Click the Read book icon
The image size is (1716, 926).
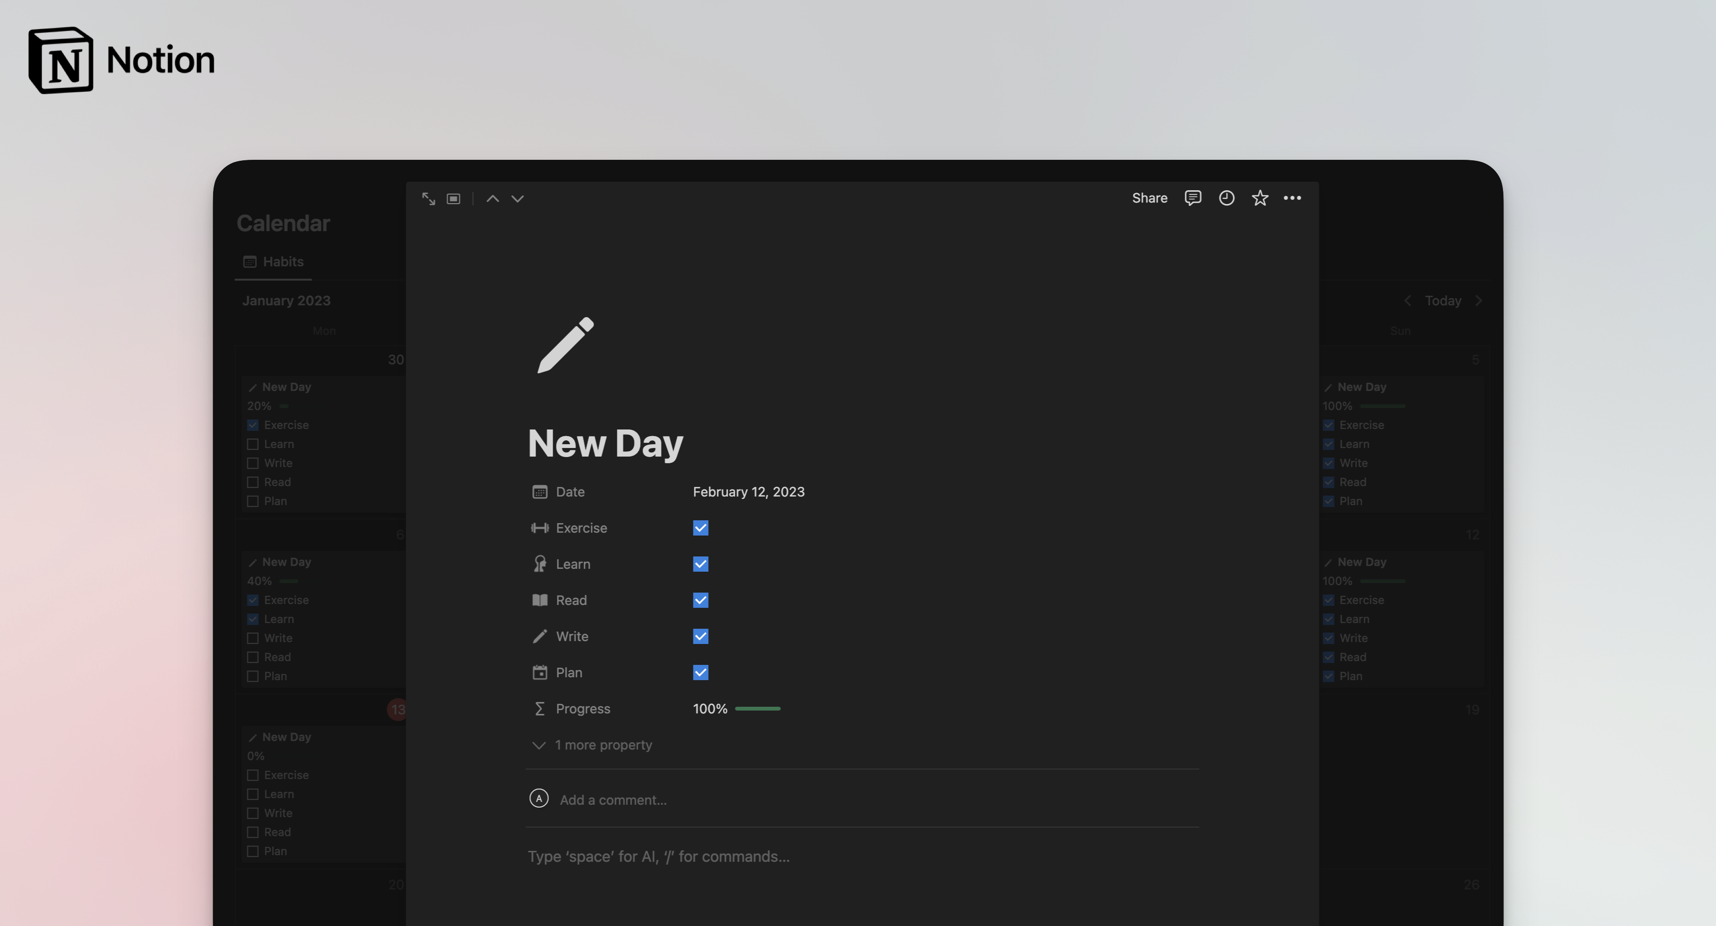click(x=540, y=600)
